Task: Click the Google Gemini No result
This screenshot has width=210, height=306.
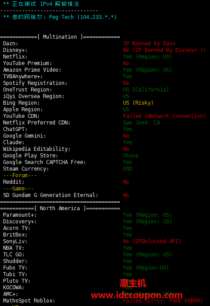Action: pos(126,136)
